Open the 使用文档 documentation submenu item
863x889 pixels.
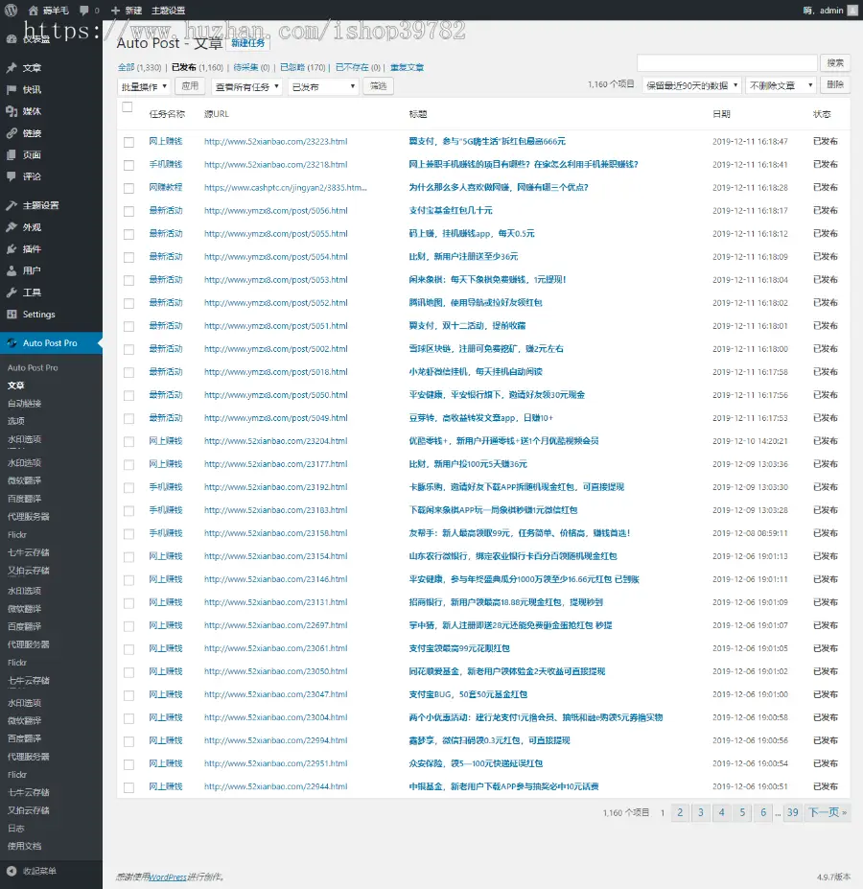click(24, 846)
